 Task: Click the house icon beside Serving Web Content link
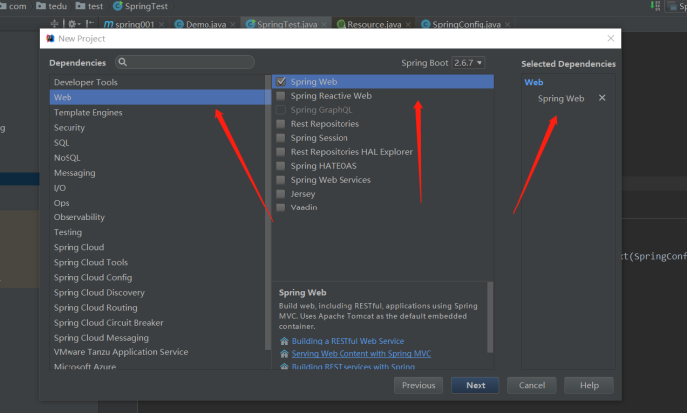[x=284, y=354]
